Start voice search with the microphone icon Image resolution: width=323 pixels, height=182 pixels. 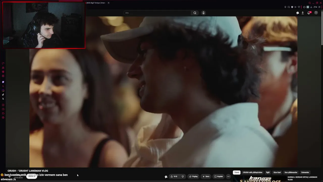point(203,13)
